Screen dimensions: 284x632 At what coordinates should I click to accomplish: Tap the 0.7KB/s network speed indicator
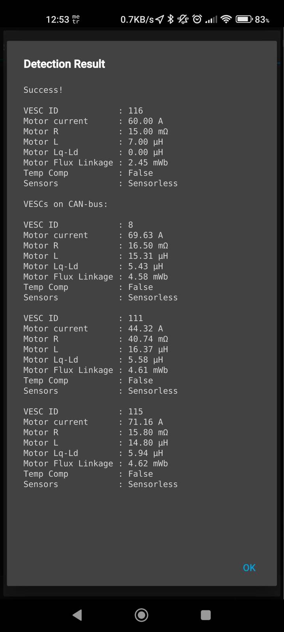[137, 19]
